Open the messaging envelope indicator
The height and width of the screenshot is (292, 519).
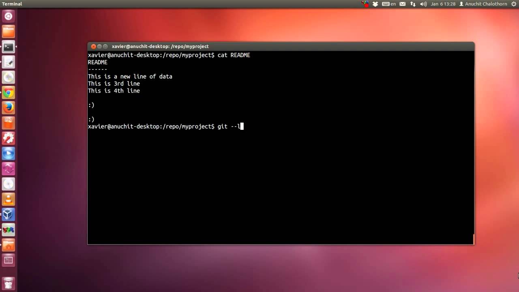pos(403,4)
